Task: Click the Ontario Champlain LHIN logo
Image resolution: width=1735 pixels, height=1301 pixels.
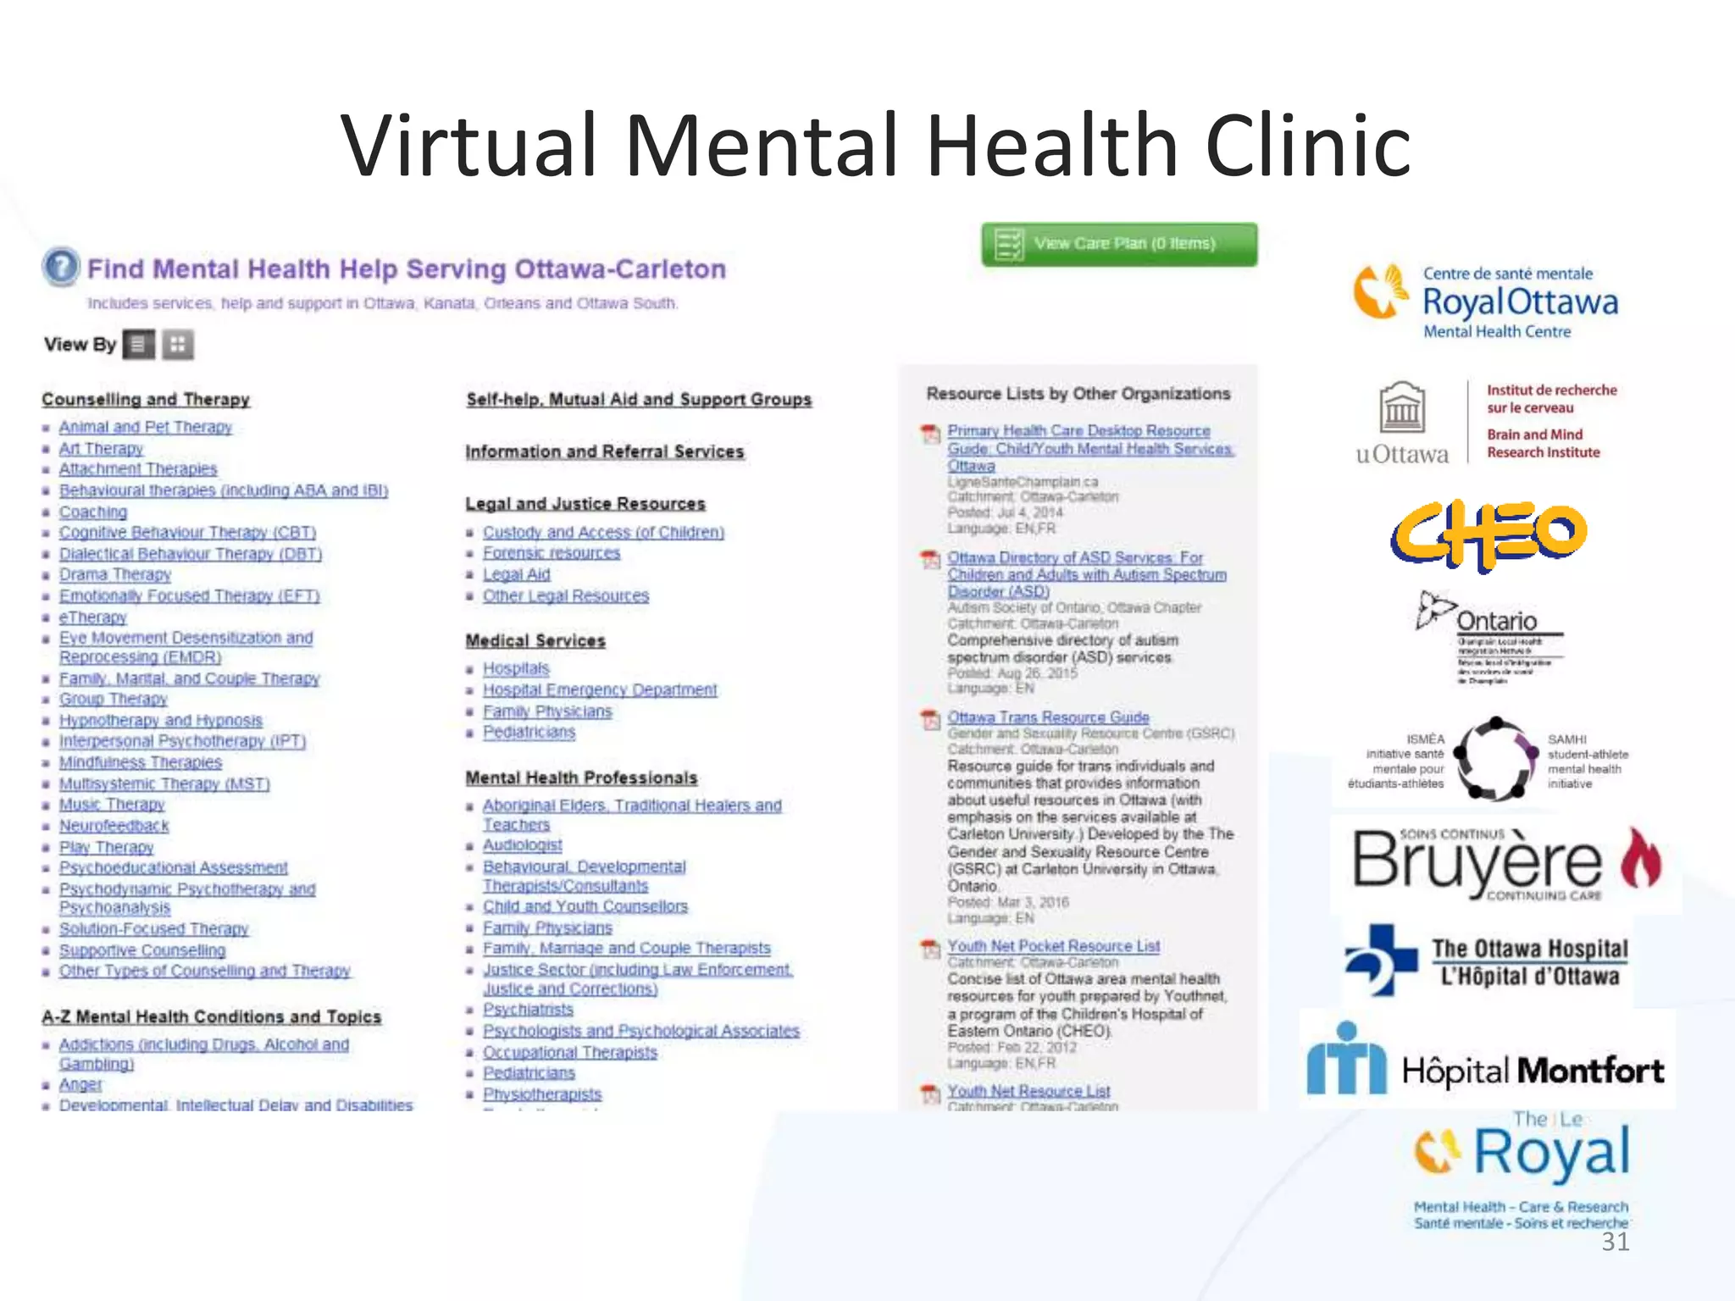Action: [x=1490, y=638]
